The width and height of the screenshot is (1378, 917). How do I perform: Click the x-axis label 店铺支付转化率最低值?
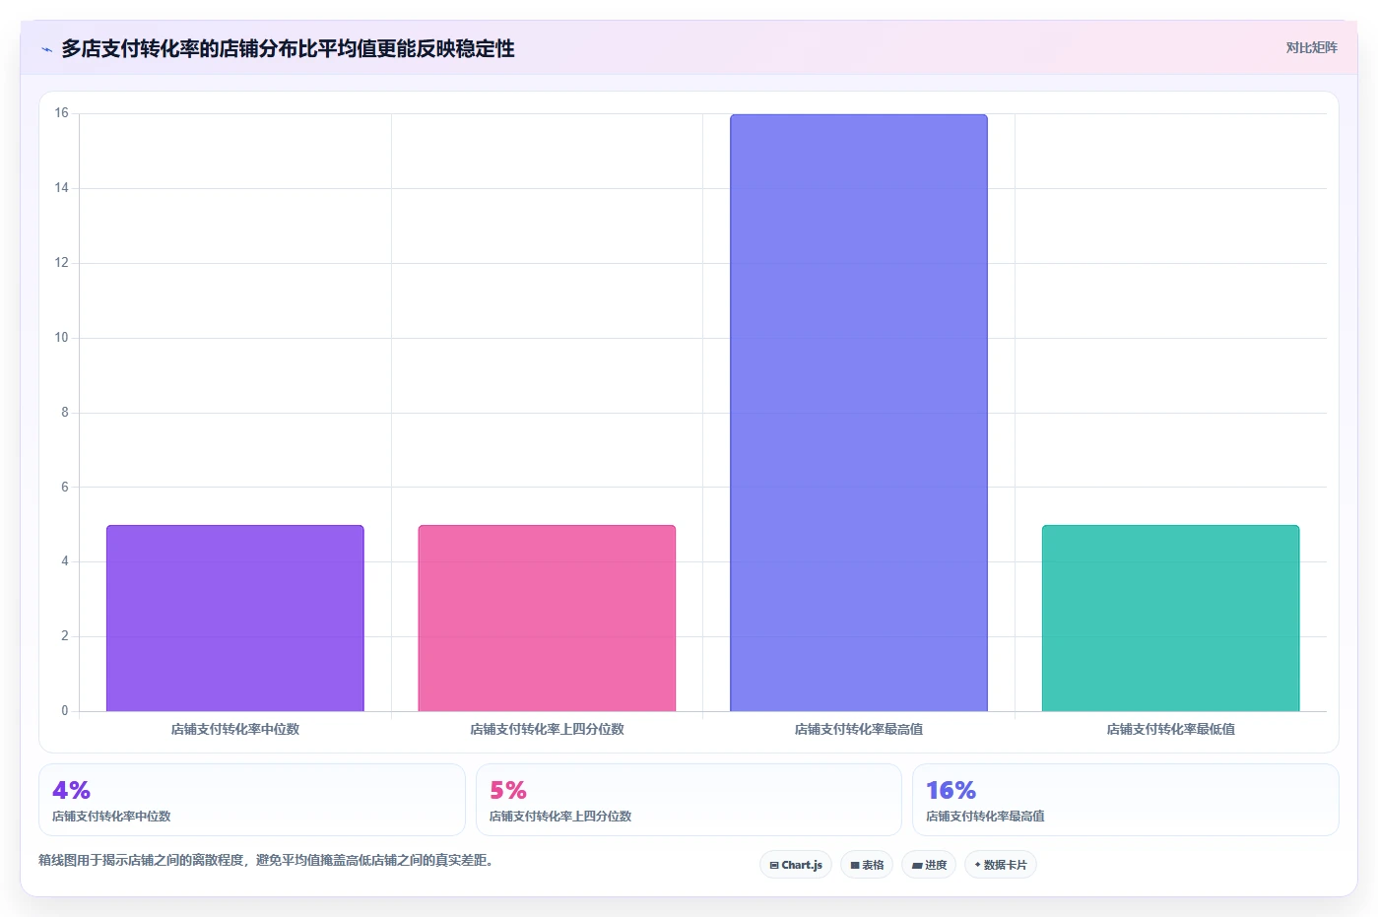point(1170,730)
